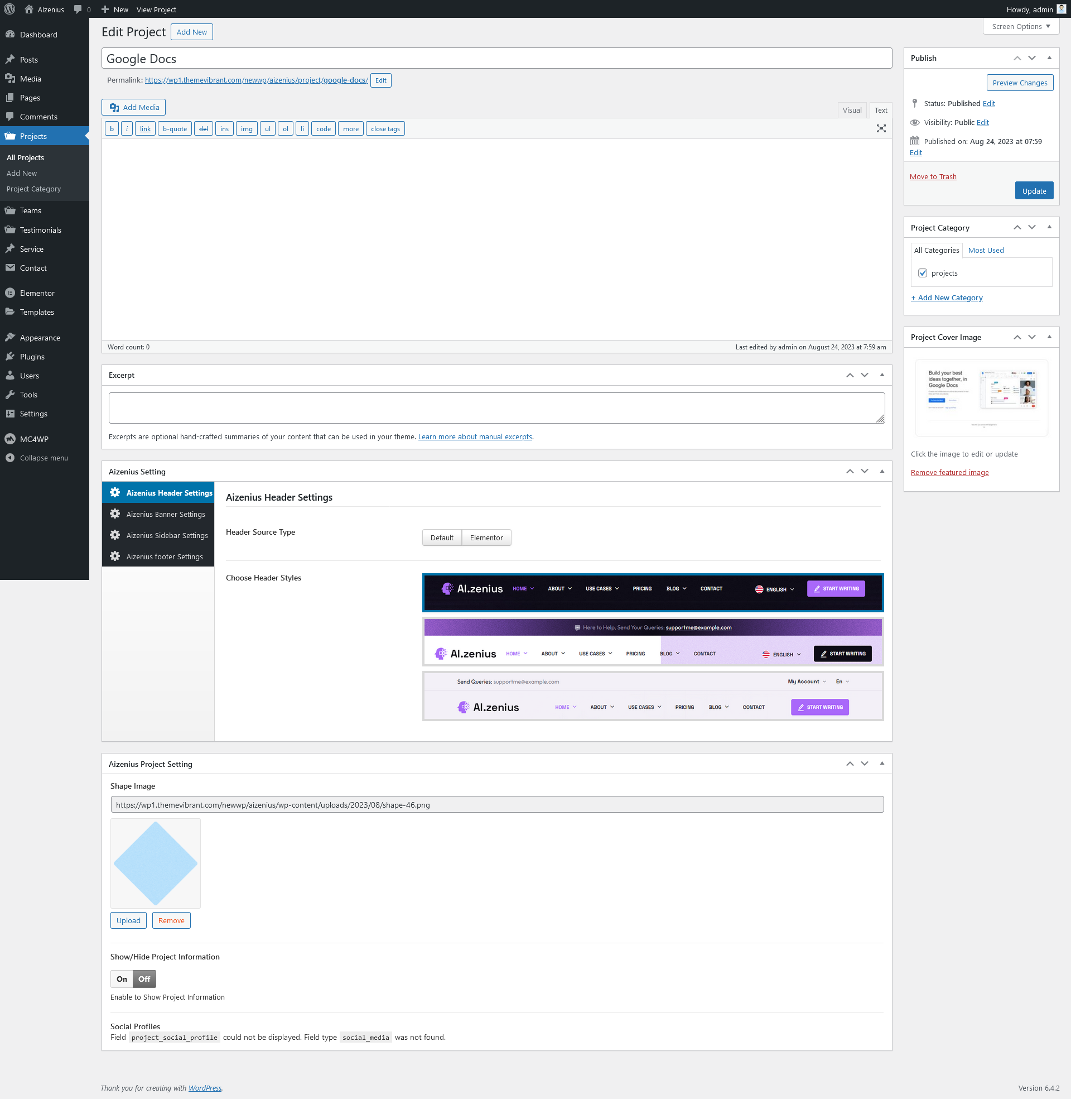Click the Project Cover Image thumbnail
The width and height of the screenshot is (1071, 1099).
click(981, 399)
